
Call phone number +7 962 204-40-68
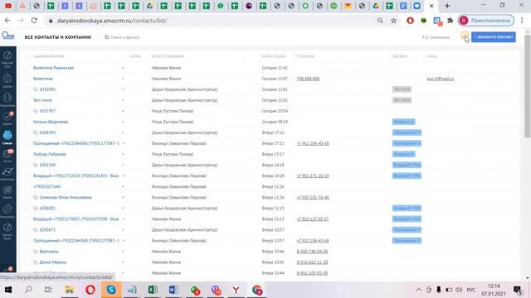(x=313, y=143)
